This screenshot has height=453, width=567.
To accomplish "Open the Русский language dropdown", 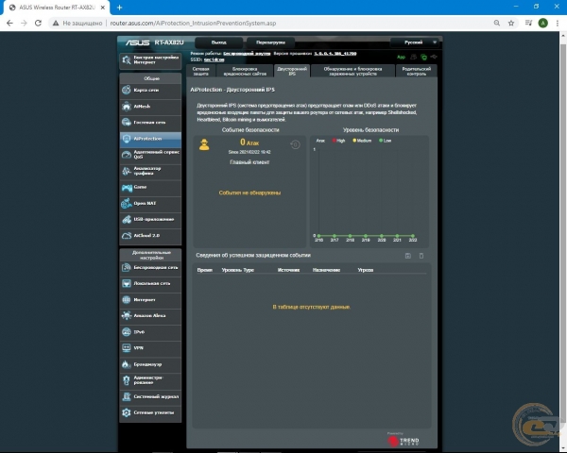I will click(x=415, y=42).
